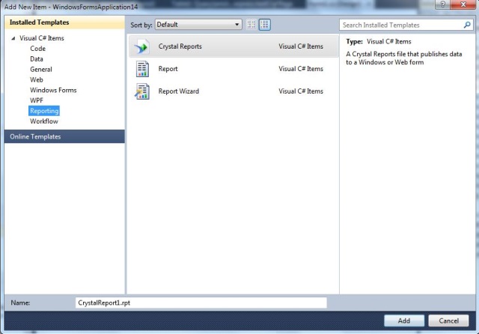Select Visual C# Items in tree

pyautogui.click(x=42, y=38)
